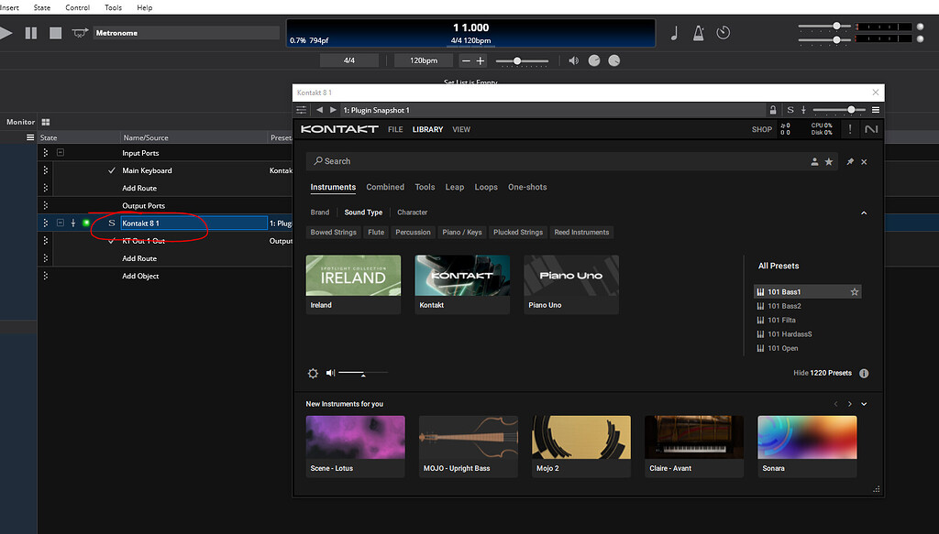Image resolution: width=939 pixels, height=534 pixels.
Task: Toggle the favorites star filter in search
Action: click(x=829, y=161)
